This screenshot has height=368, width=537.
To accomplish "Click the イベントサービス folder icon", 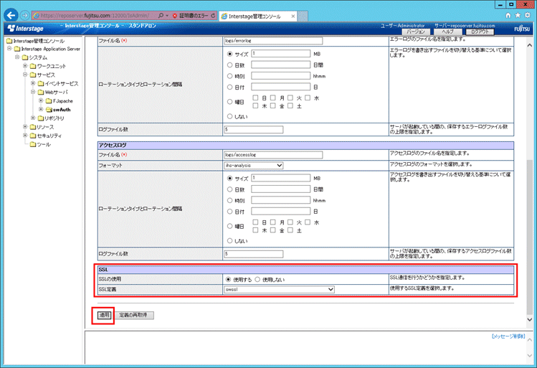I will click(x=41, y=84).
